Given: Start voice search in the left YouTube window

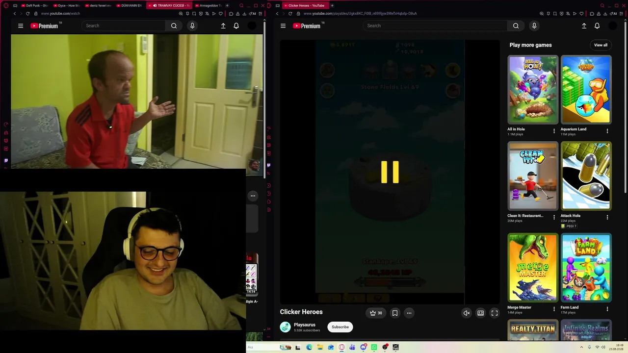Looking at the screenshot, I should pos(192,25).
